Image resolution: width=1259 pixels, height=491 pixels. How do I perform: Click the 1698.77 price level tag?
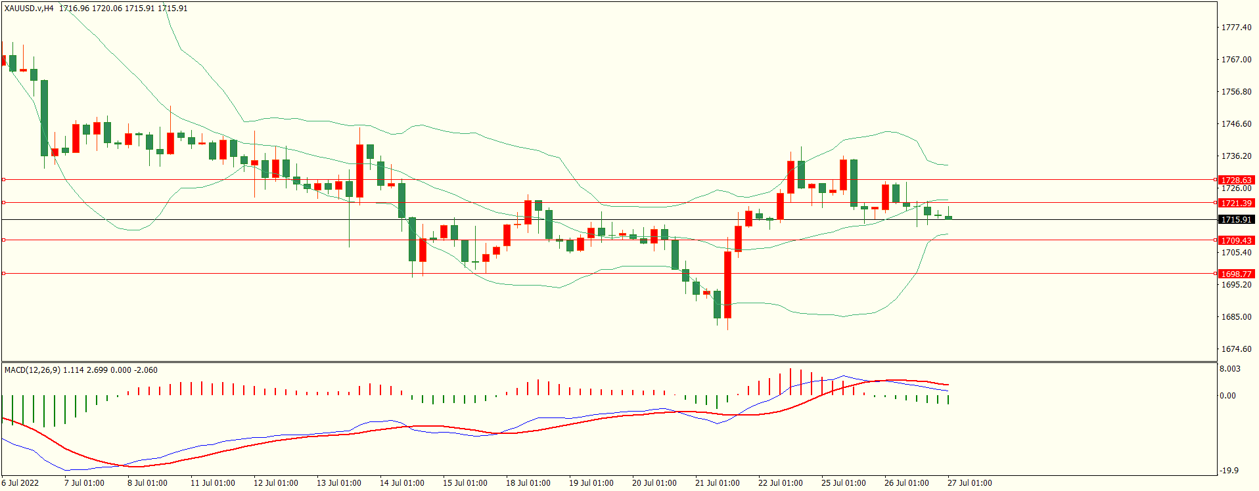pyautogui.click(x=1236, y=274)
